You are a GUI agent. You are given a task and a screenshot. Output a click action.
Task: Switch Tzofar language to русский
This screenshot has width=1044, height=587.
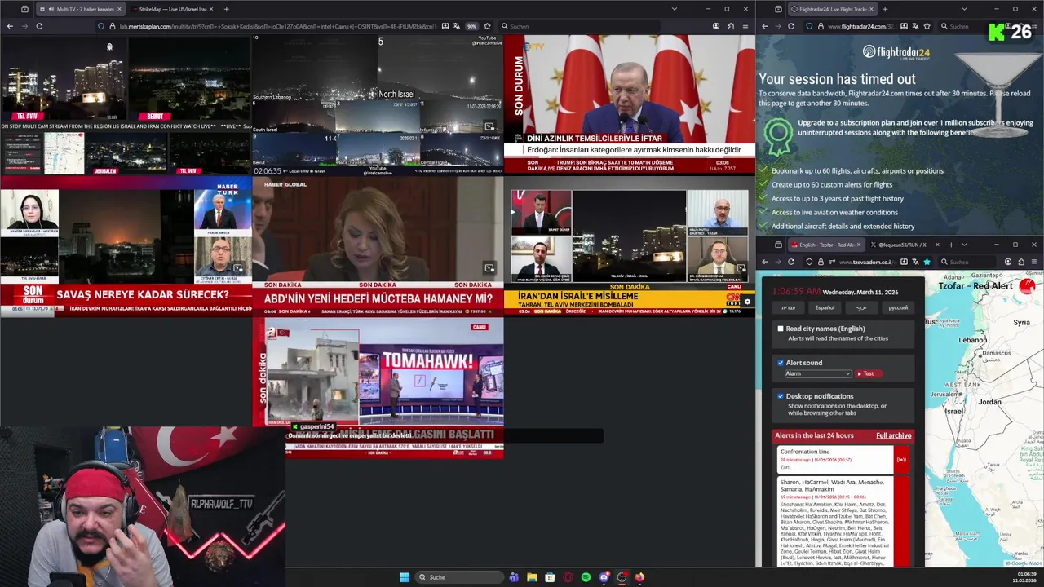tap(898, 307)
